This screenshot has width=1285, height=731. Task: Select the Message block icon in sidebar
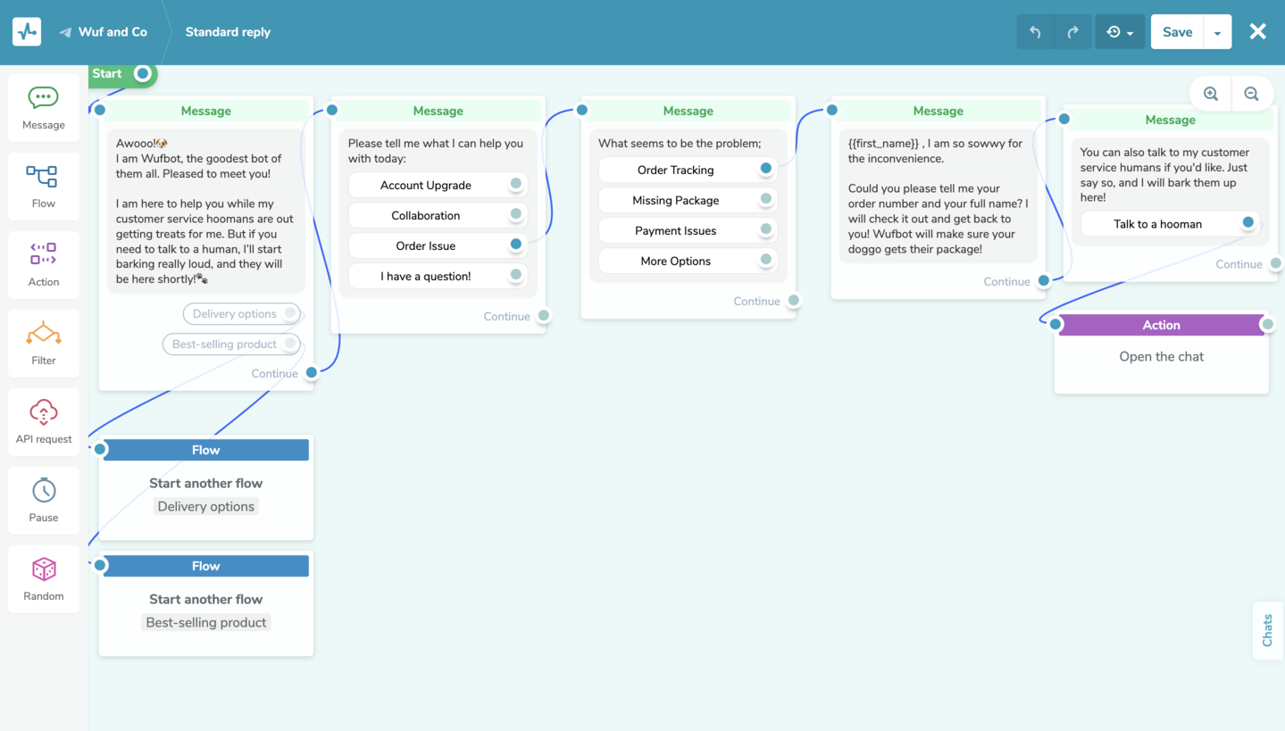click(x=43, y=98)
